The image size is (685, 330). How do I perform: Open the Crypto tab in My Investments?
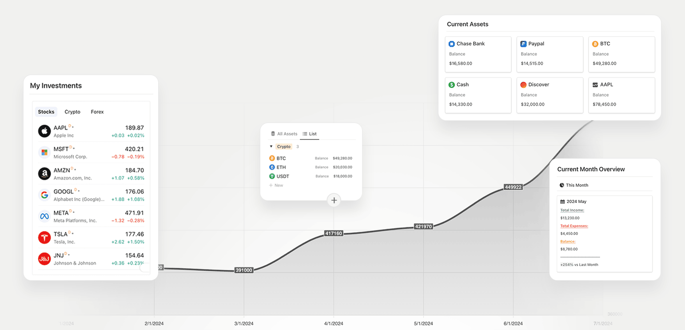click(72, 111)
